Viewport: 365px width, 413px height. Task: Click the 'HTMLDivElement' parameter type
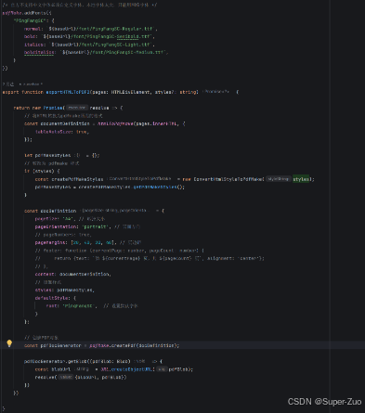coord(130,92)
